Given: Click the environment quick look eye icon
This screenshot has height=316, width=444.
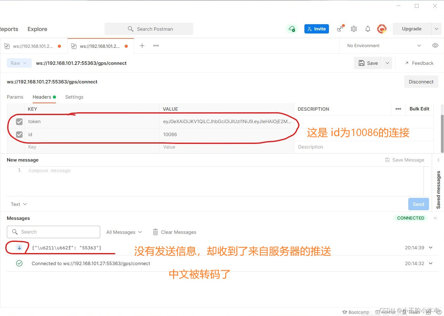Looking at the screenshot, I should coord(435,46).
